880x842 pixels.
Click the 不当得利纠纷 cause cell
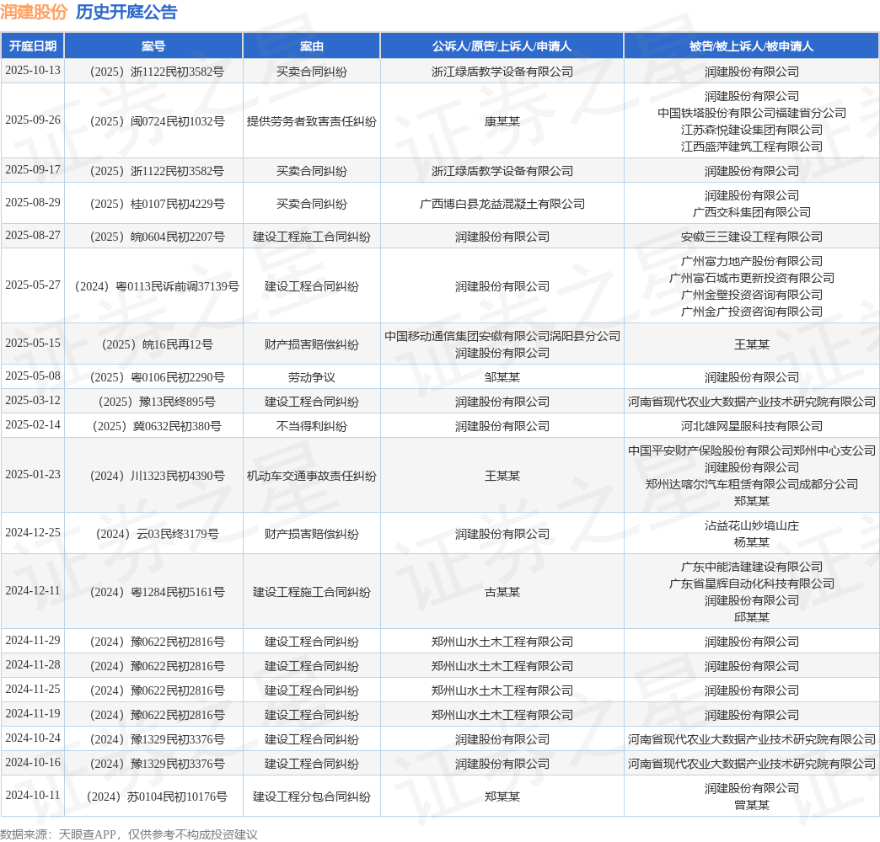click(312, 426)
